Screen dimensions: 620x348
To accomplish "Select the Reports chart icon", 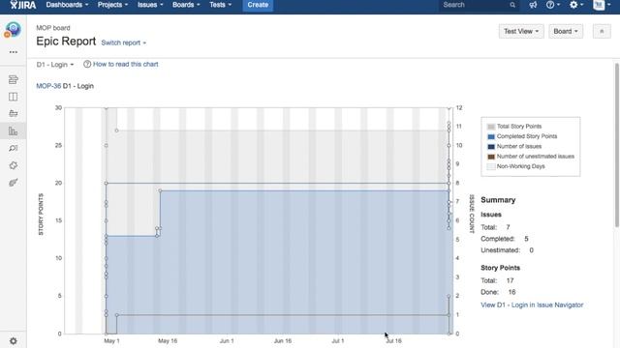I will coord(13,131).
